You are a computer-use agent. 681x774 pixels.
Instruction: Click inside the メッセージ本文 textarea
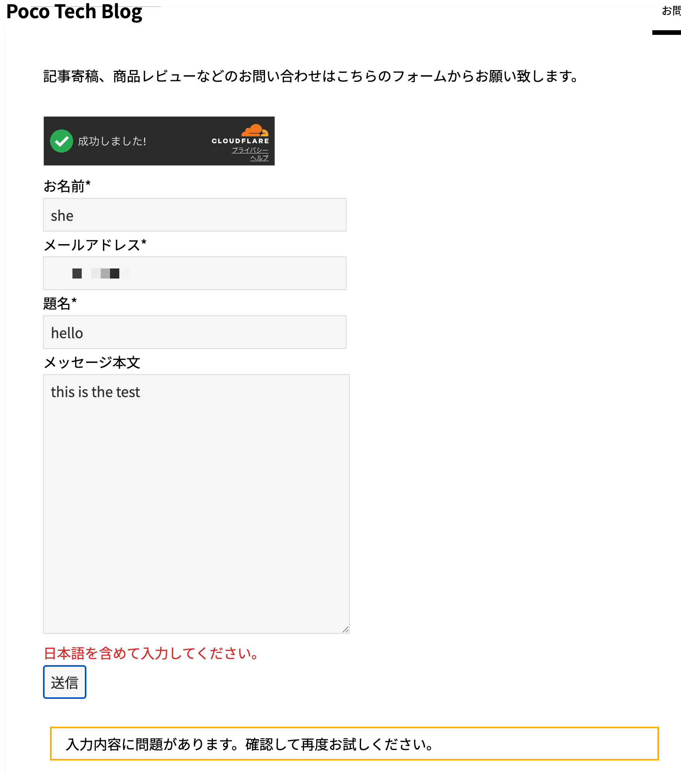tap(196, 504)
